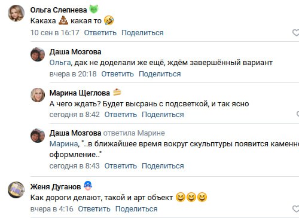Viewport: 299px width, 218px height.
Task: Open Марина Щеглова's profile avatar
Action: coord(38,95)
